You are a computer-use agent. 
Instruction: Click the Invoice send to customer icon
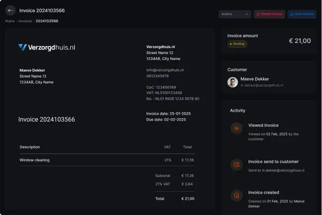click(x=237, y=164)
